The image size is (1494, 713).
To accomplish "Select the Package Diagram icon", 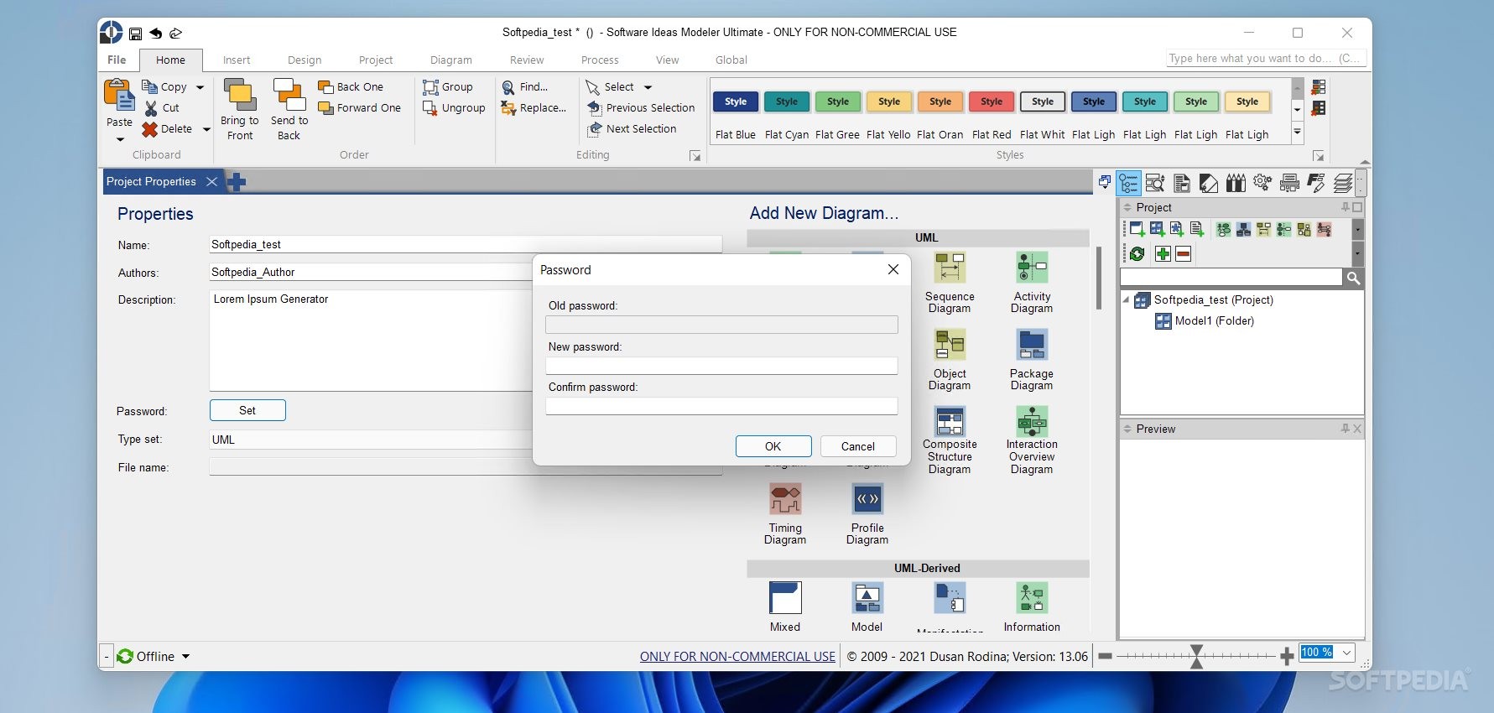I will point(1032,345).
